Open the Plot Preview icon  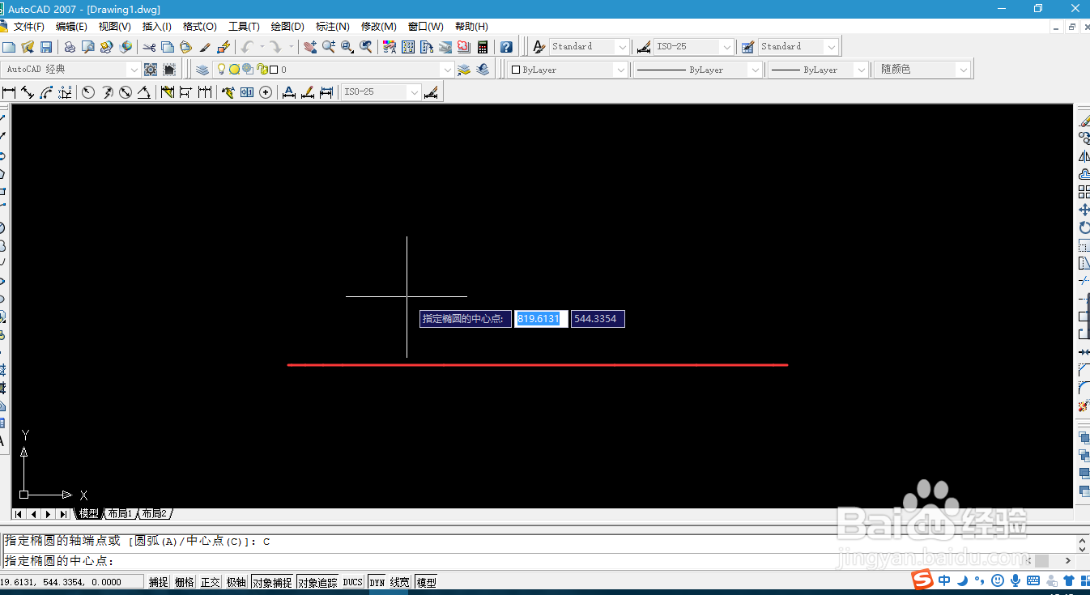[88, 47]
